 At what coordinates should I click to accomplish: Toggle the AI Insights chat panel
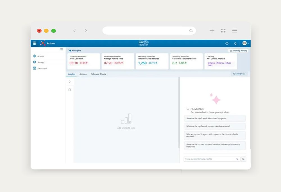tap(239, 74)
